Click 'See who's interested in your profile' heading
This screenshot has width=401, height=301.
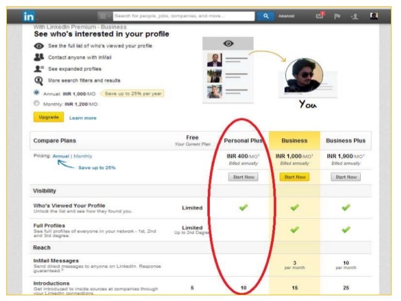[x=102, y=34]
